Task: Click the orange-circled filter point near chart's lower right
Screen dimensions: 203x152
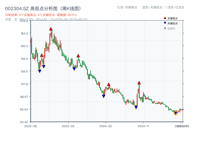Action: point(175,113)
